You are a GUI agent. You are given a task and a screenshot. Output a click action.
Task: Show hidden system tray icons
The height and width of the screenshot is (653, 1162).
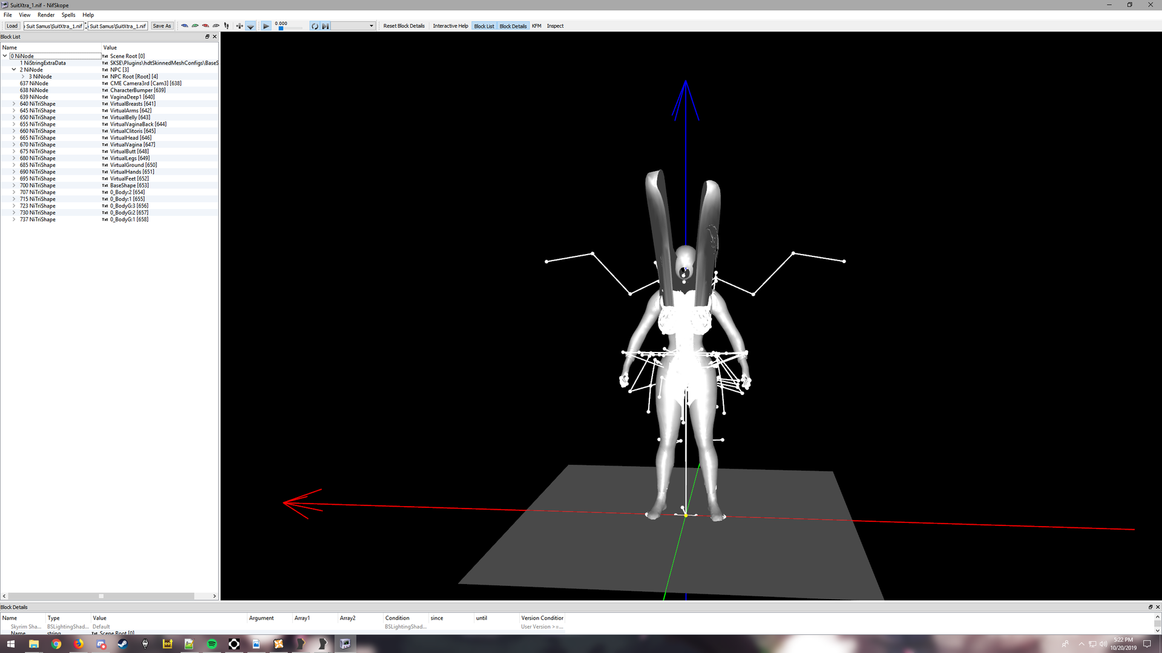click(1081, 644)
